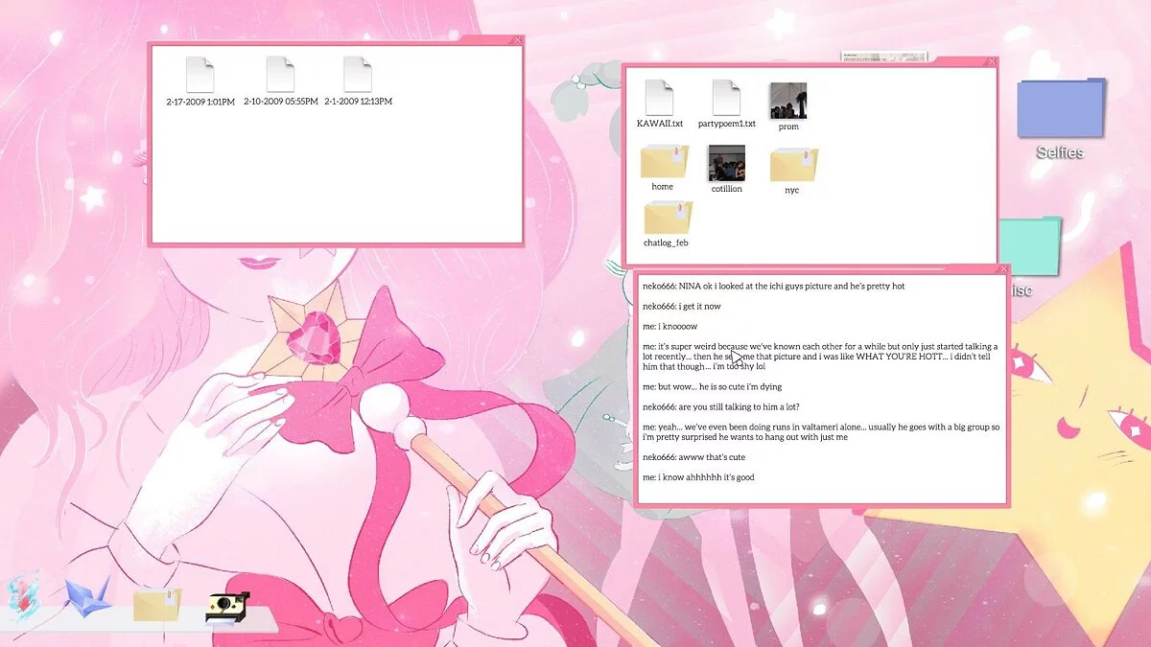1151x647 pixels.
Task: Open the 2-1-2009 12:13PM chat log file
Action: click(358, 81)
